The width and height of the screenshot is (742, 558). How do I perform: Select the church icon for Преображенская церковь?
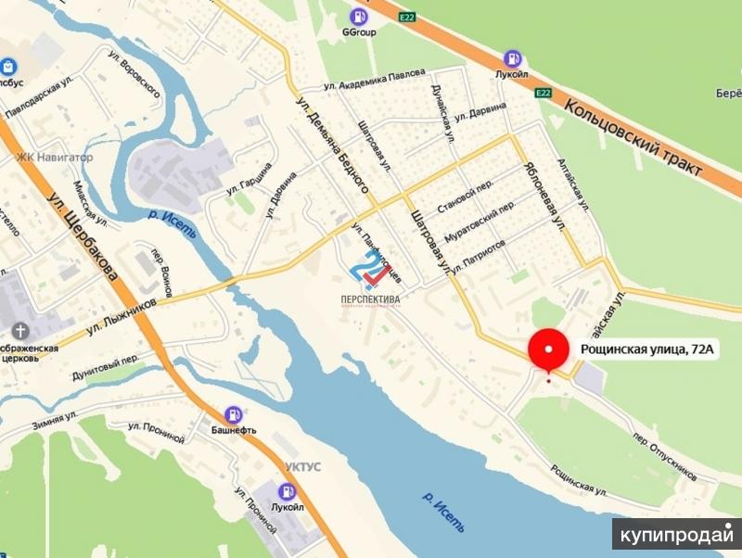tap(20, 331)
